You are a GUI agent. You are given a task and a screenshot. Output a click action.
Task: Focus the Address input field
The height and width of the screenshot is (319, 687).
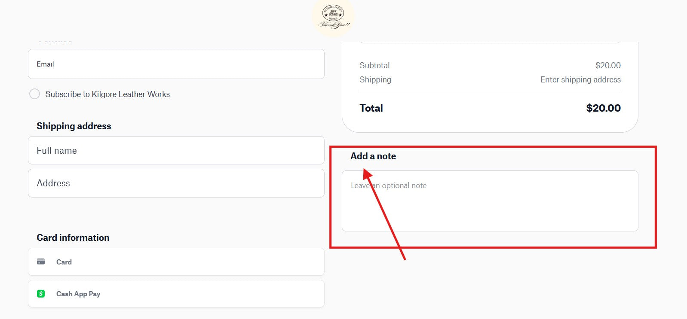tap(176, 183)
